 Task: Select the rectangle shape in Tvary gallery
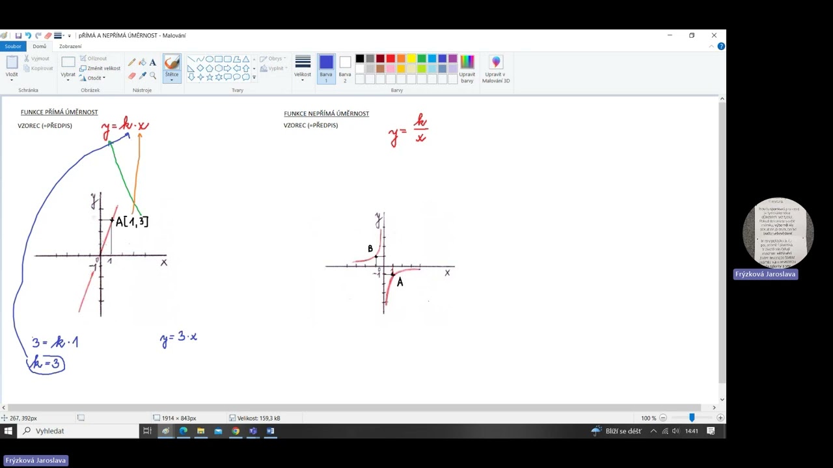pos(219,59)
